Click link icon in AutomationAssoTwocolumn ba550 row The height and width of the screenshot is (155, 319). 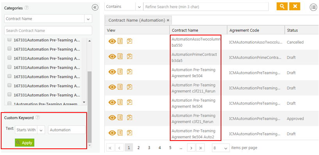129,41
